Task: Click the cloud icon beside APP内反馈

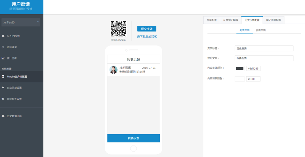Action: [3, 36]
